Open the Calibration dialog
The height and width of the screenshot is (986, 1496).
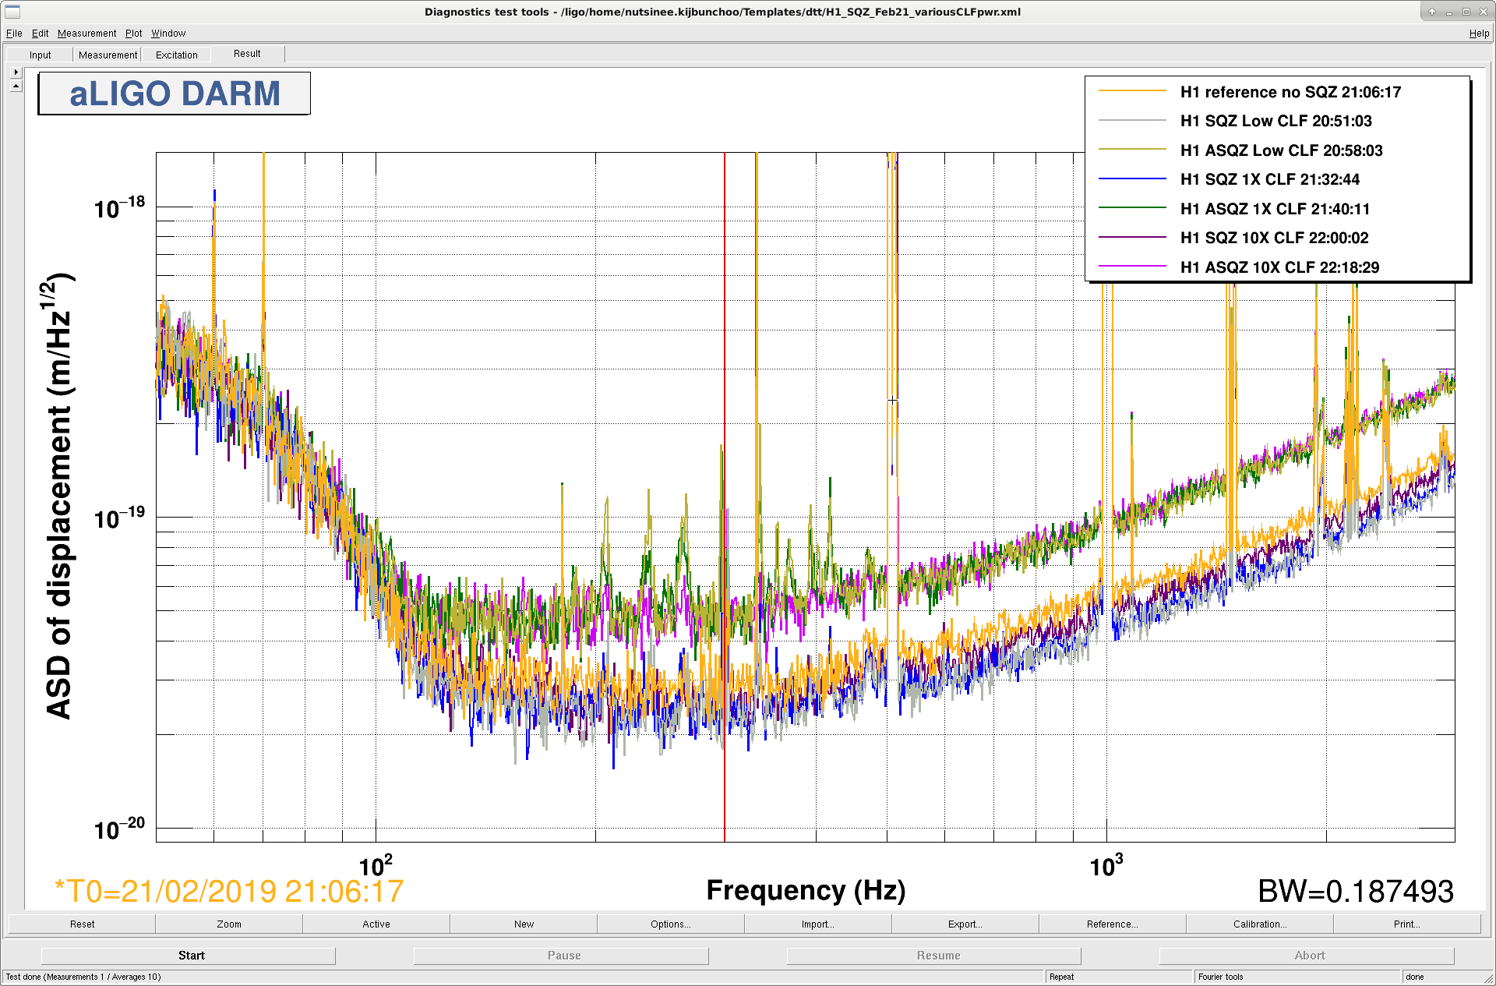pyautogui.click(x=1260, y=924)
